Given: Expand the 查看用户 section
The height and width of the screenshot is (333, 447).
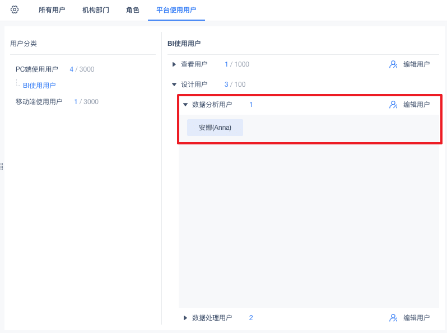Looking at the screenshot, I should [x=174, y=64].
